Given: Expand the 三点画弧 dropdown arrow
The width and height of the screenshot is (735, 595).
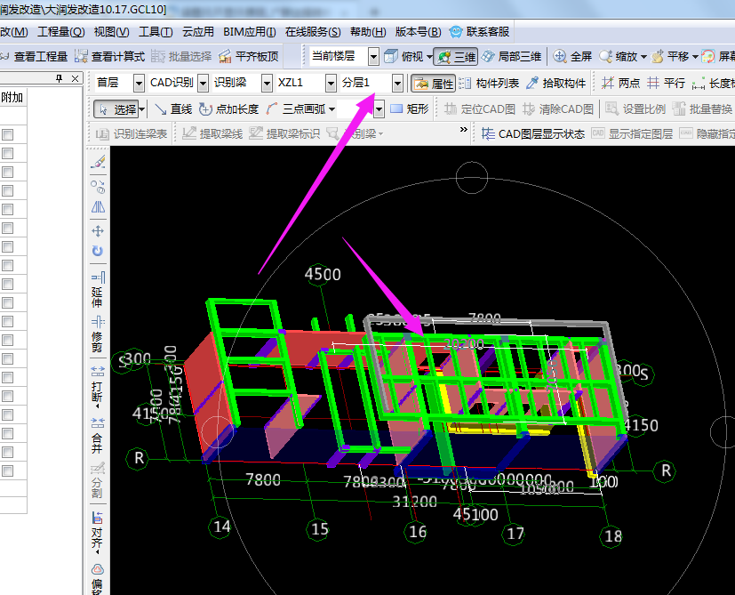Looking at the screenshot, I should click(332, 109).
